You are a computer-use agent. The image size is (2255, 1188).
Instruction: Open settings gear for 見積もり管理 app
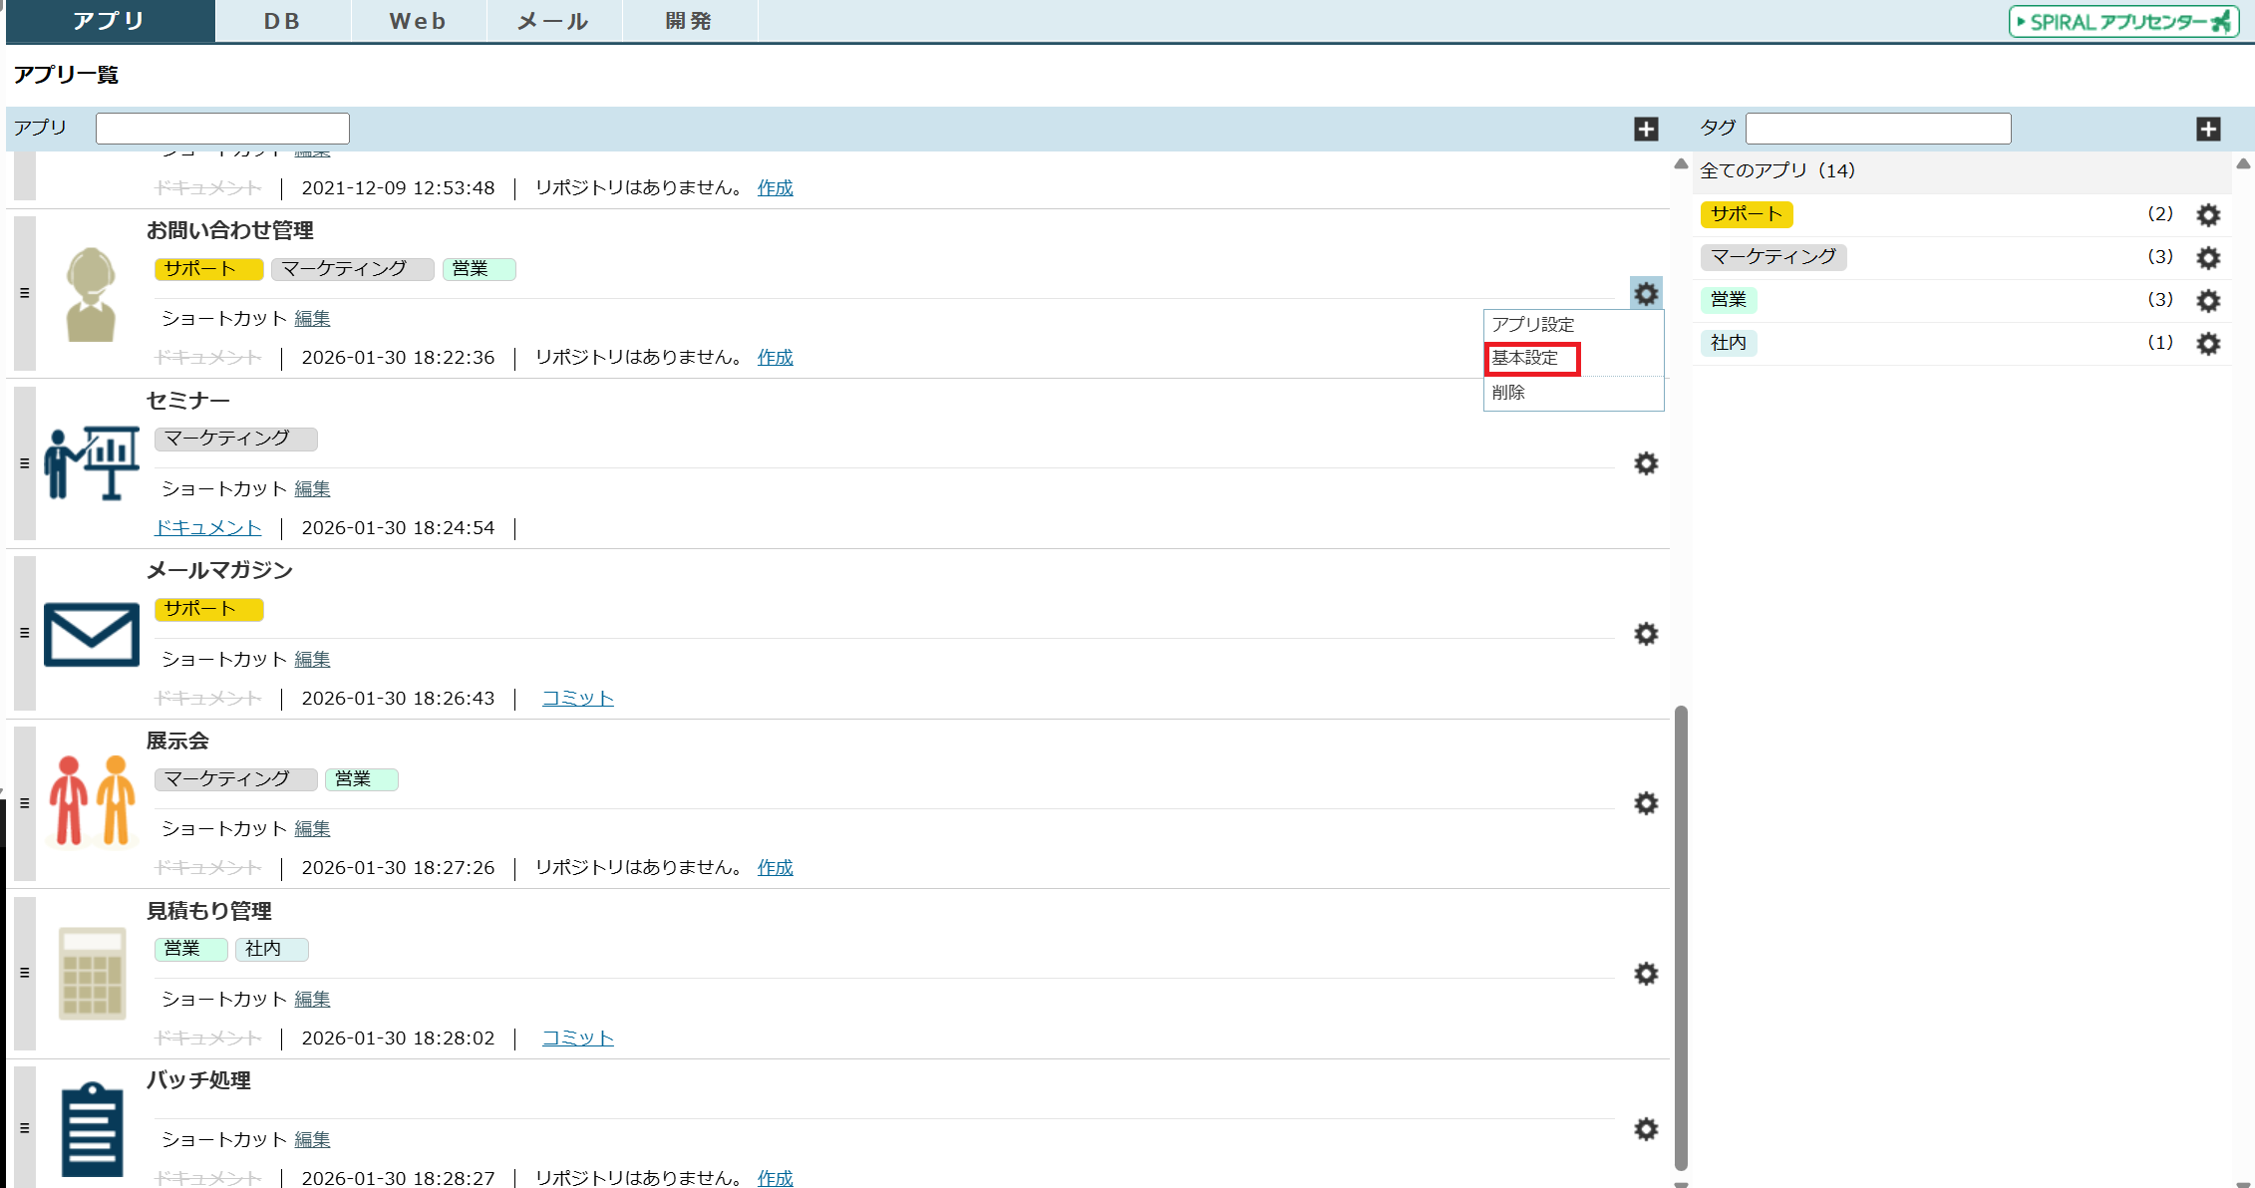point(1646,974)
